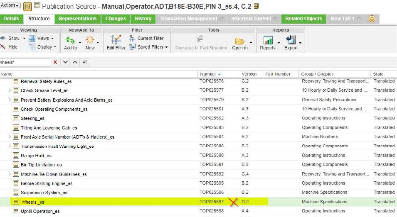Click the Reports chart icon
The height and width of the screenshot is (217, 397).
pyautogui.click(x=268, y=40)
